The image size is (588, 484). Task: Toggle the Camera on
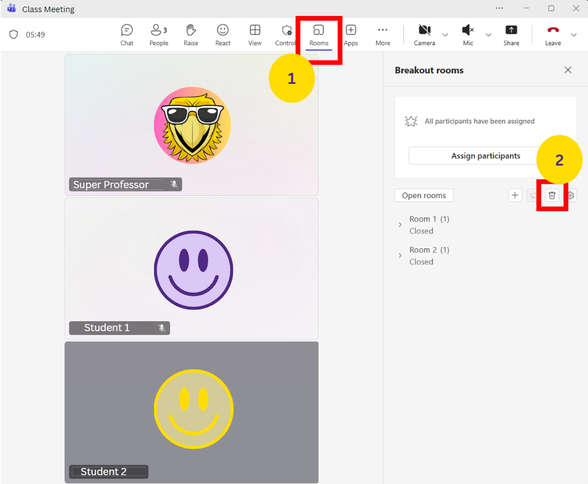coord(424,34)
